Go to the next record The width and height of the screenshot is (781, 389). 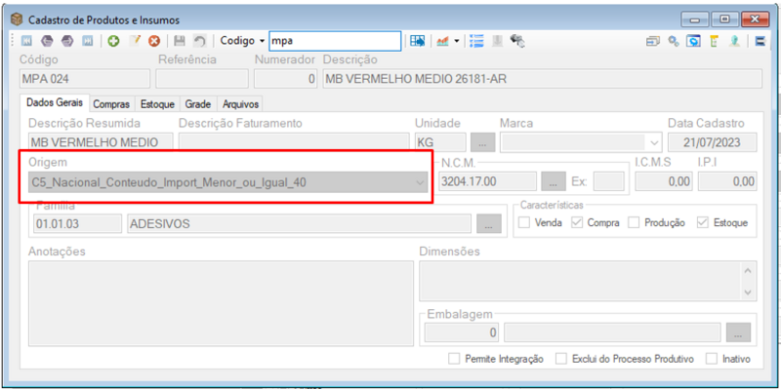pyautogui.click(x=66, y=41)
